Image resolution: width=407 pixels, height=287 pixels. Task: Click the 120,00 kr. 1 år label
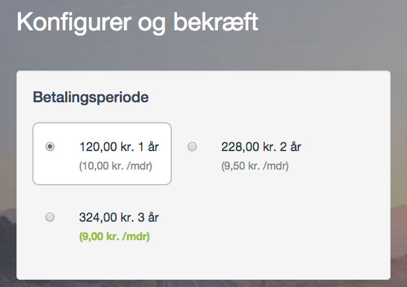click(119, 147)
